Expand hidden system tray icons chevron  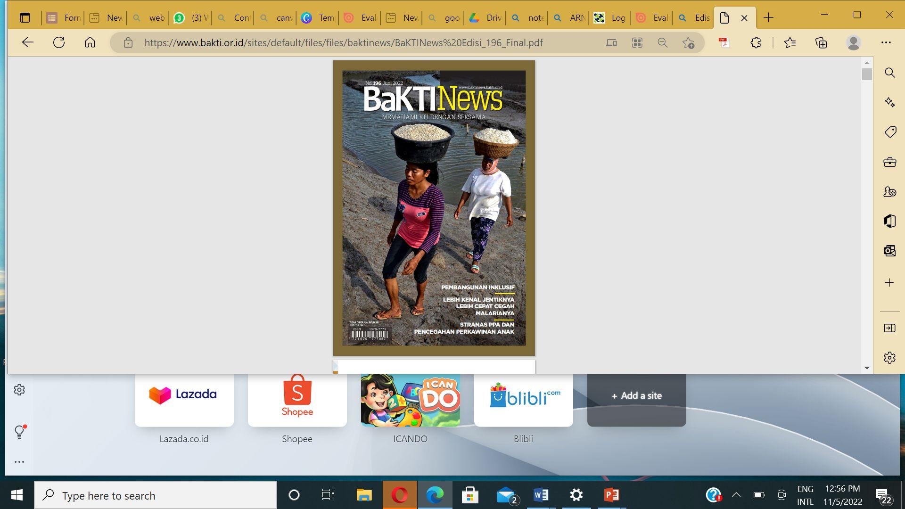tap(736, 495)
